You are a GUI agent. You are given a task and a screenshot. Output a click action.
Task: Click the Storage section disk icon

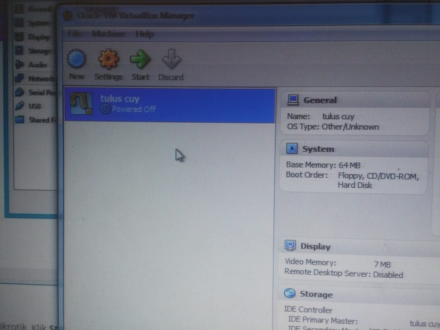[x=289, y=293]
